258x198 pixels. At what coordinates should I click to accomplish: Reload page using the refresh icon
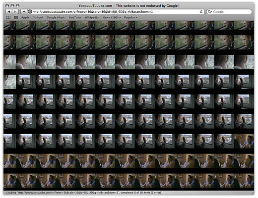(201, 12)
